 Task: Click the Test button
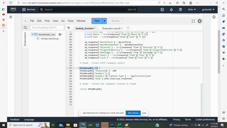97,21
